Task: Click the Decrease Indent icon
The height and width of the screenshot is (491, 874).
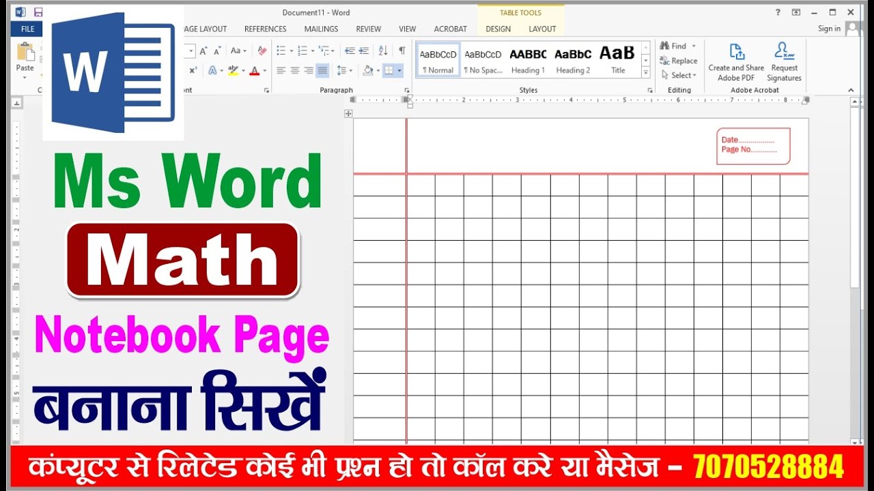Action: coord(350,50)
